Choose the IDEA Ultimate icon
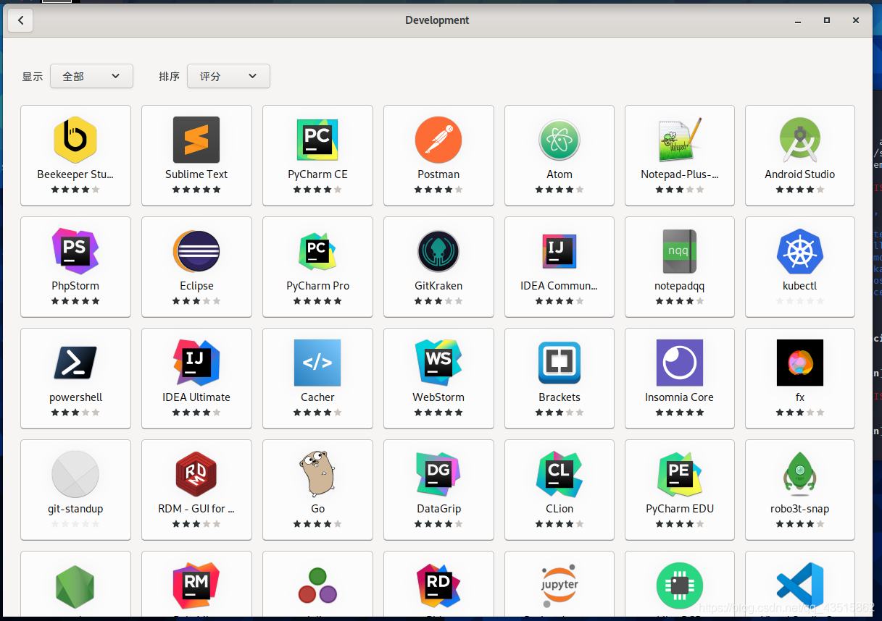This screenshot has height=621, width=882. [x=196, y=363]
